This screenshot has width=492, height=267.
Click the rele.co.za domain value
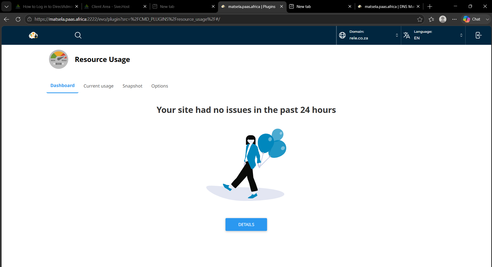tap(359, 38)
